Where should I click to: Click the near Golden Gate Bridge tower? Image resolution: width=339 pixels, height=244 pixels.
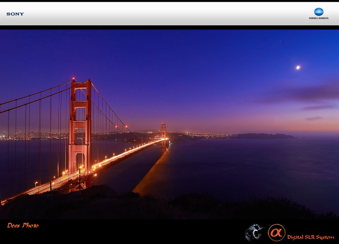tap(80, 127)
